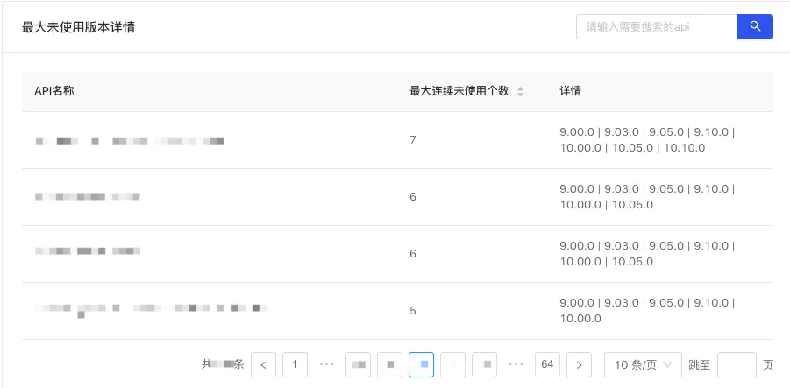
Task: Jump forward pages via right ellipsis
Action: click(516, 364)
